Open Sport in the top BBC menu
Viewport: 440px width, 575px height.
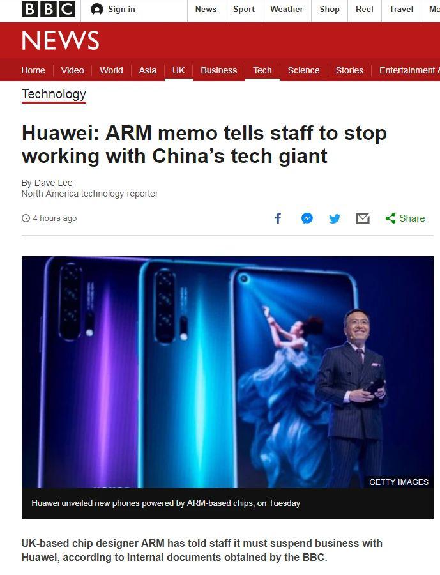(244, 9)
